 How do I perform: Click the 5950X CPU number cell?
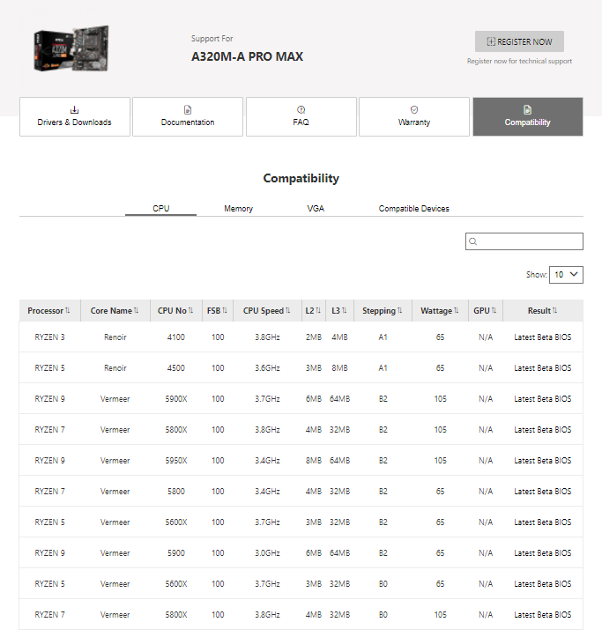[176, 461]
